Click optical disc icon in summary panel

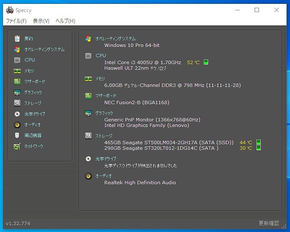pyautogui.click(x=88, y=159)
